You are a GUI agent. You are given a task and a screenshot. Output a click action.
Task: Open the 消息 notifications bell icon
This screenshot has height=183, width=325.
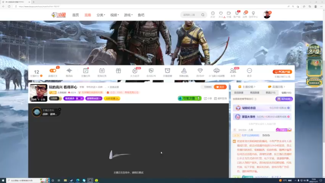(245, 15)
